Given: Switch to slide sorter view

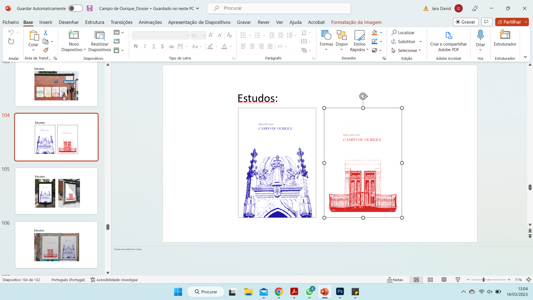Looking at the screenshot, I should 430,280.
